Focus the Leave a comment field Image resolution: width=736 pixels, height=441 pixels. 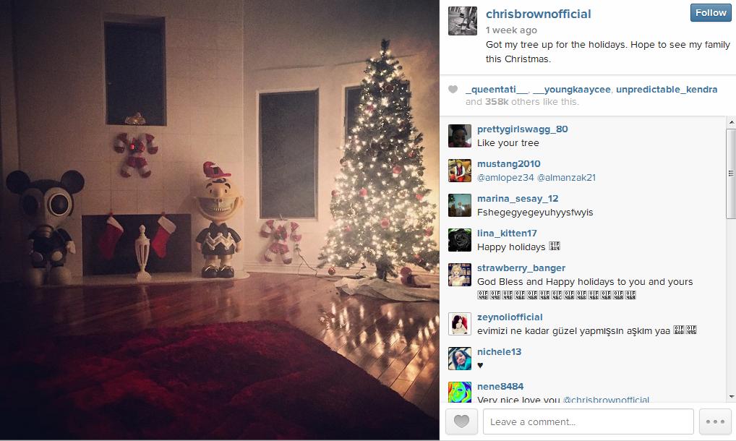tap(588, 421)
